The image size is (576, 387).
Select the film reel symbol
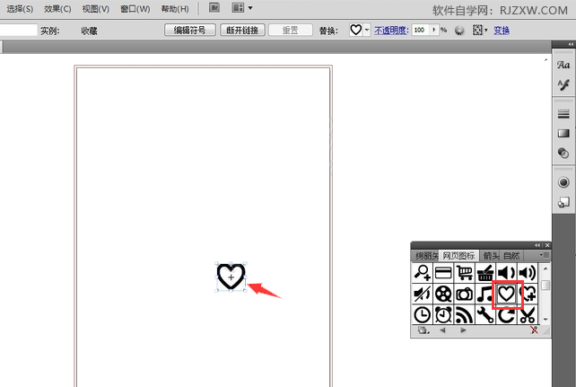pyautogui.click(x=443, y=294)
